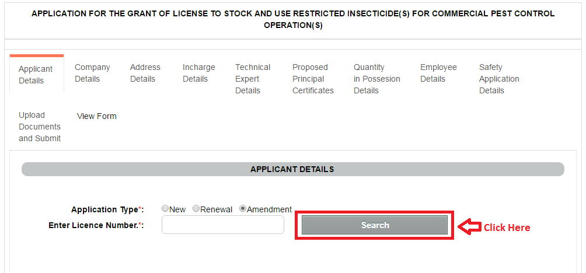Click the application form title heading
Image resolution: width=586 pixels, height=273 pixels.
coord(293,19)
